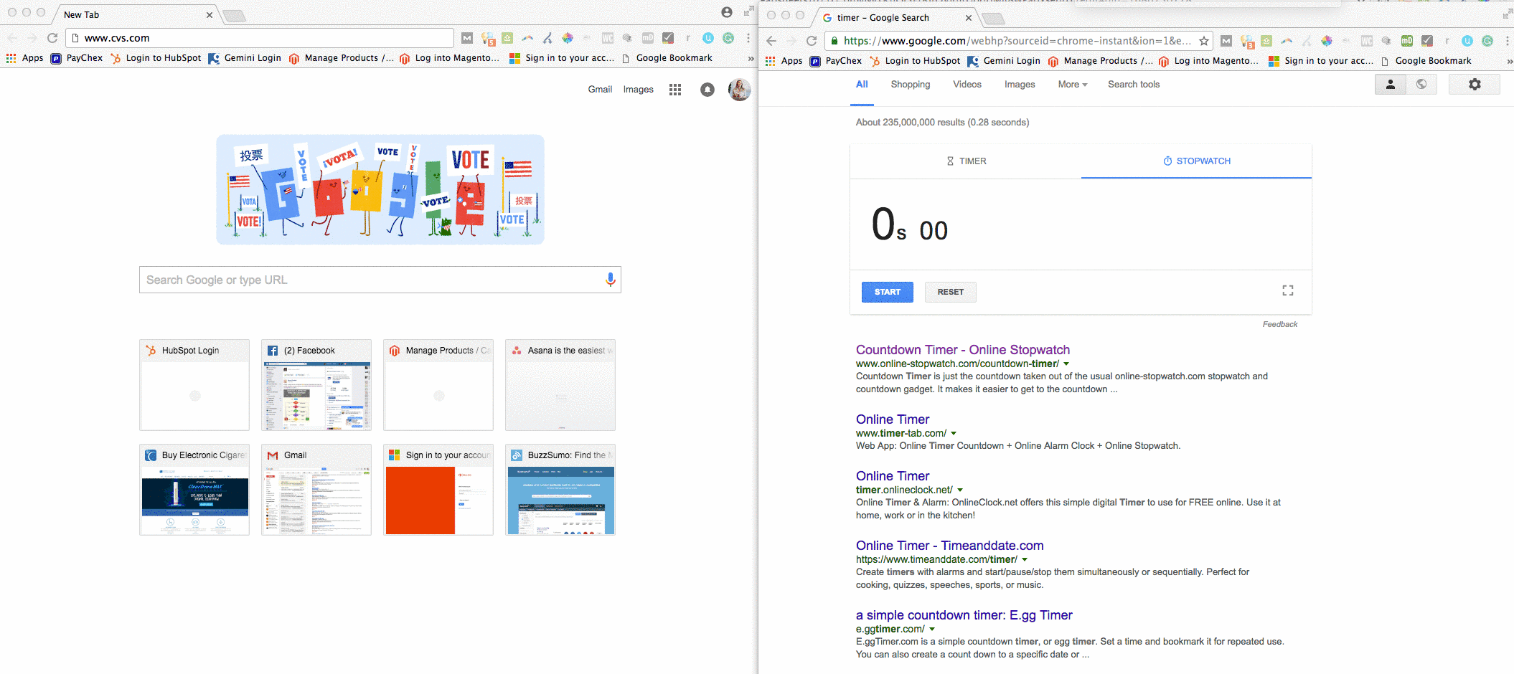Click the blue 'u' extension icon in timer window
1514x674 pixels.
[1467, 41]
